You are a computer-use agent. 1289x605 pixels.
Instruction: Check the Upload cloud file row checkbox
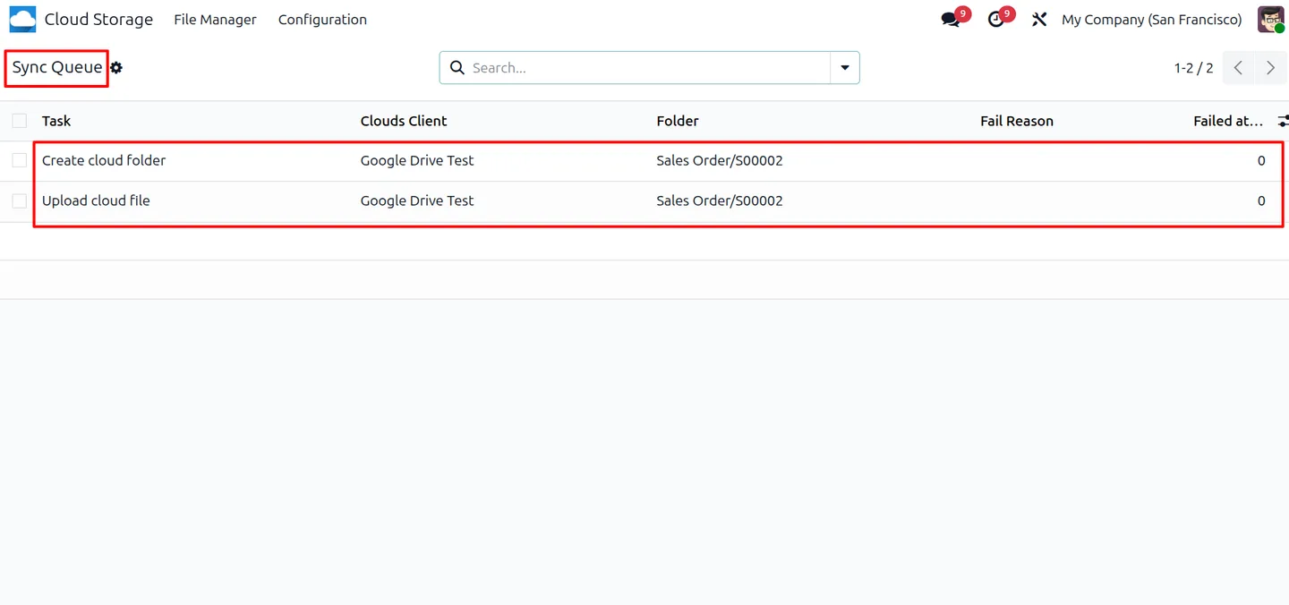click(20, 200)
